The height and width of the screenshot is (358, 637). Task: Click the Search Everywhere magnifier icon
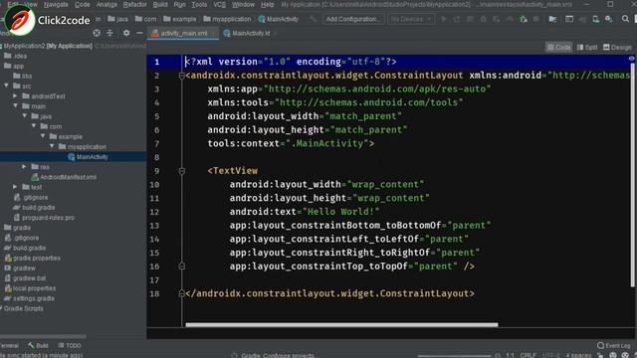click(x=625, y=19)
